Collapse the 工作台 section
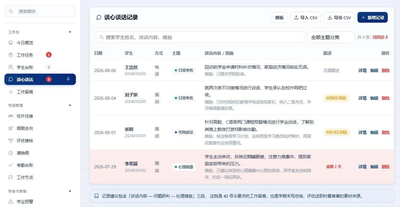Screen dimensions: 400x207 [70, 32]
